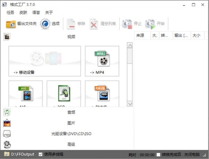
Task: Open 选项 settings gear icon
Action: click(45, 24)
